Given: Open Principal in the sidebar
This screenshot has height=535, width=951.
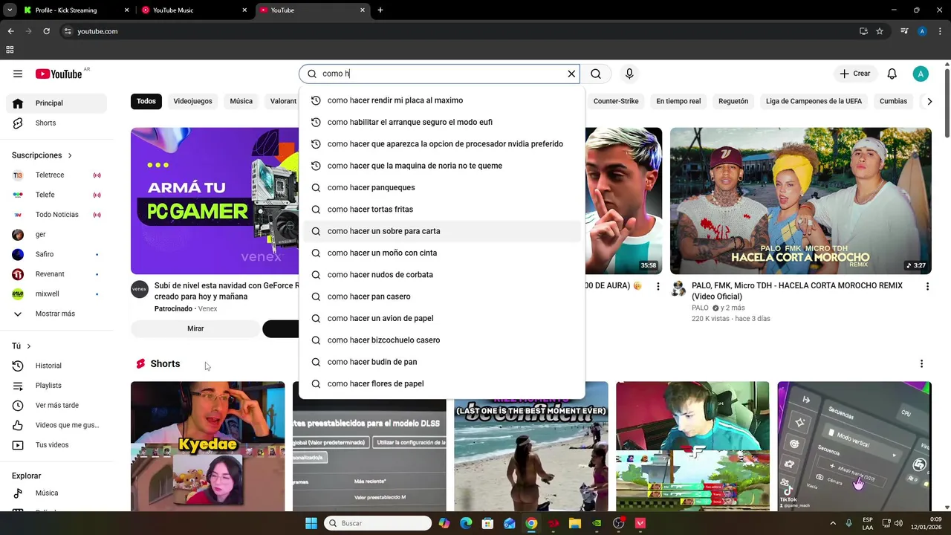Looking at the screenshot, I should coord(56,103).
